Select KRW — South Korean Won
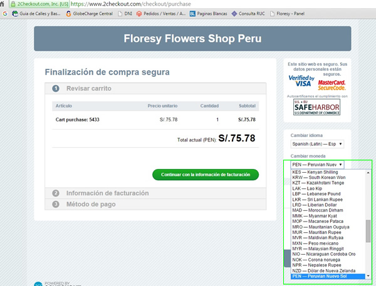The image size is (376, 286). click(x=328, y=178)
